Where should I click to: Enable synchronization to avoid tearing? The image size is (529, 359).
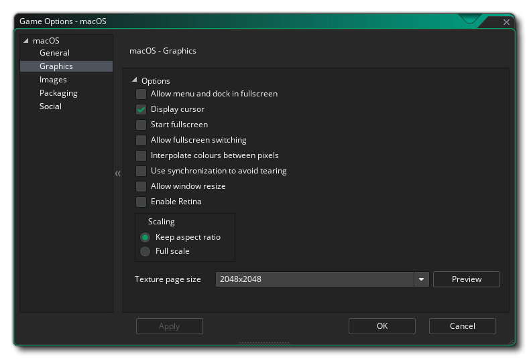(141, 171)
